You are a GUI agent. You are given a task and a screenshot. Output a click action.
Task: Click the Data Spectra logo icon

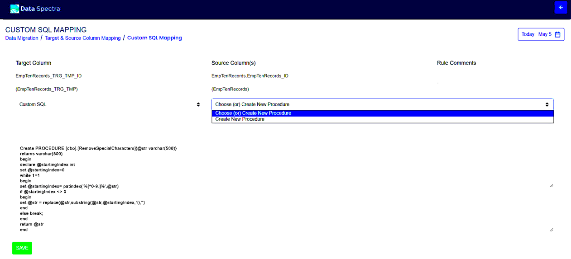[x=14, y=9]
